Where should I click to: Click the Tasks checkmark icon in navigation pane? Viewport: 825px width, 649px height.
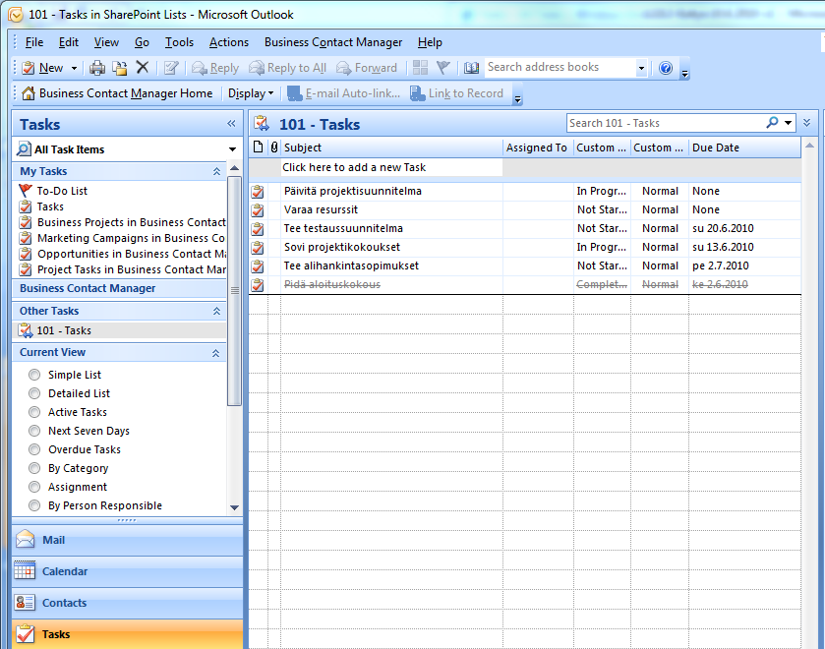point(25,633)
